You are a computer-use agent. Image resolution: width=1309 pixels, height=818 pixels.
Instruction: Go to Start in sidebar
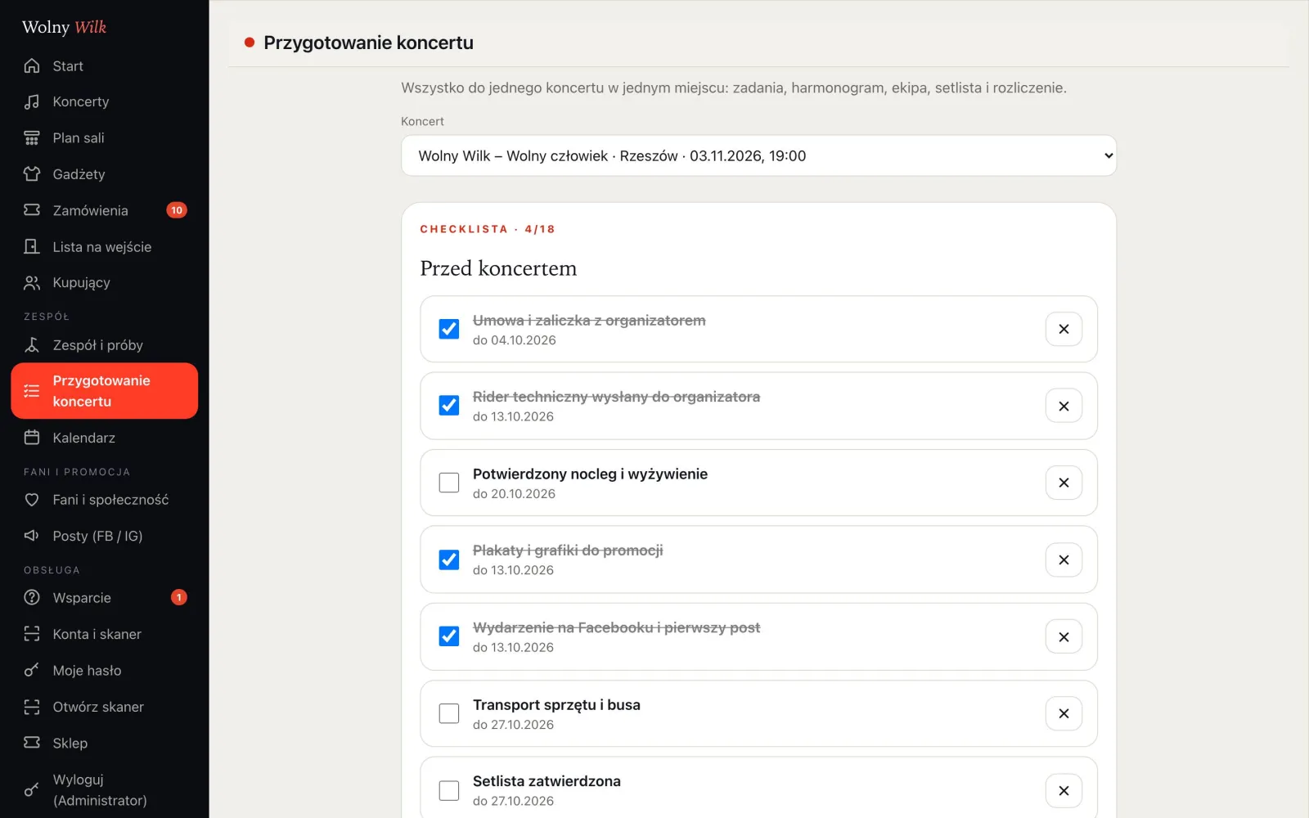[x=104, y=65]
